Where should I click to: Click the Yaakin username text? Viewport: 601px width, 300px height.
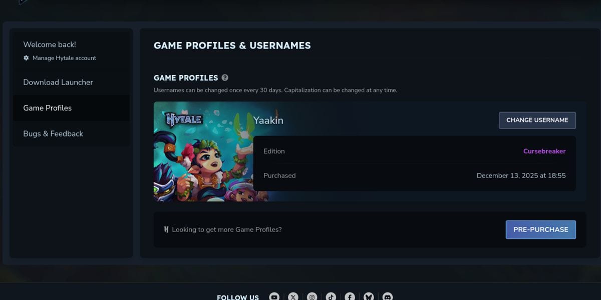click(268, 120)
